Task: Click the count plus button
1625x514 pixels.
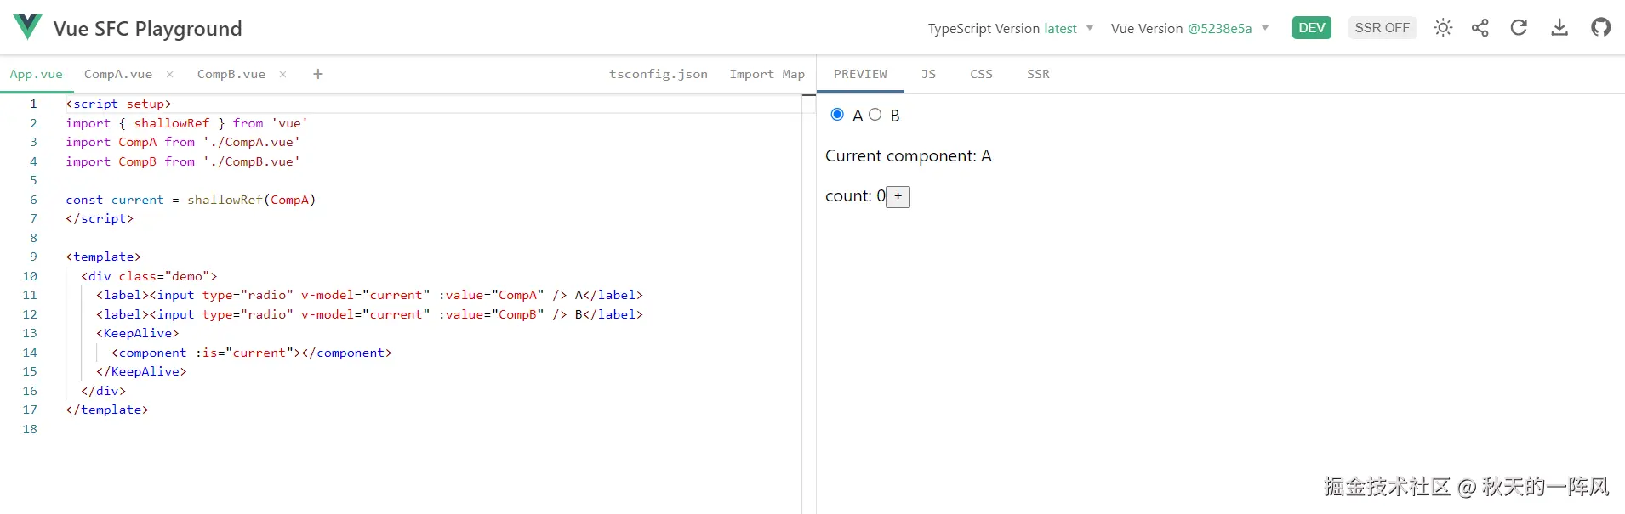Action: point(898,197)
